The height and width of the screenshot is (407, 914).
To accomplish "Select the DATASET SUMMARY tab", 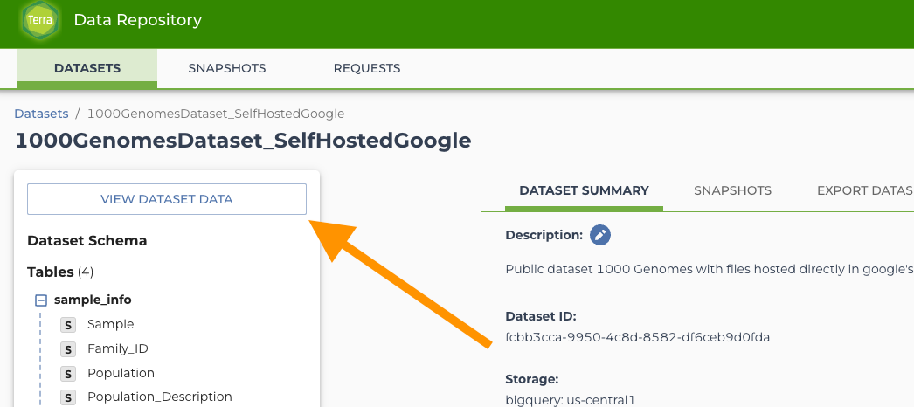I will [x=584, y=190].
